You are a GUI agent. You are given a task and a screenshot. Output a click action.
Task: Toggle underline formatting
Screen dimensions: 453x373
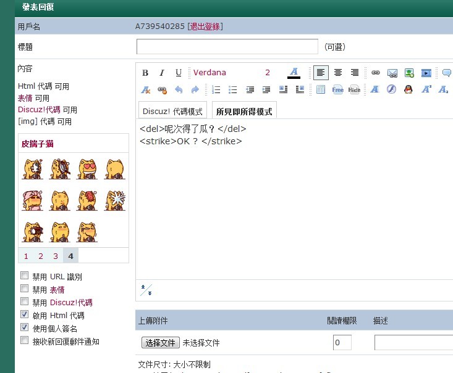point(179,73)
